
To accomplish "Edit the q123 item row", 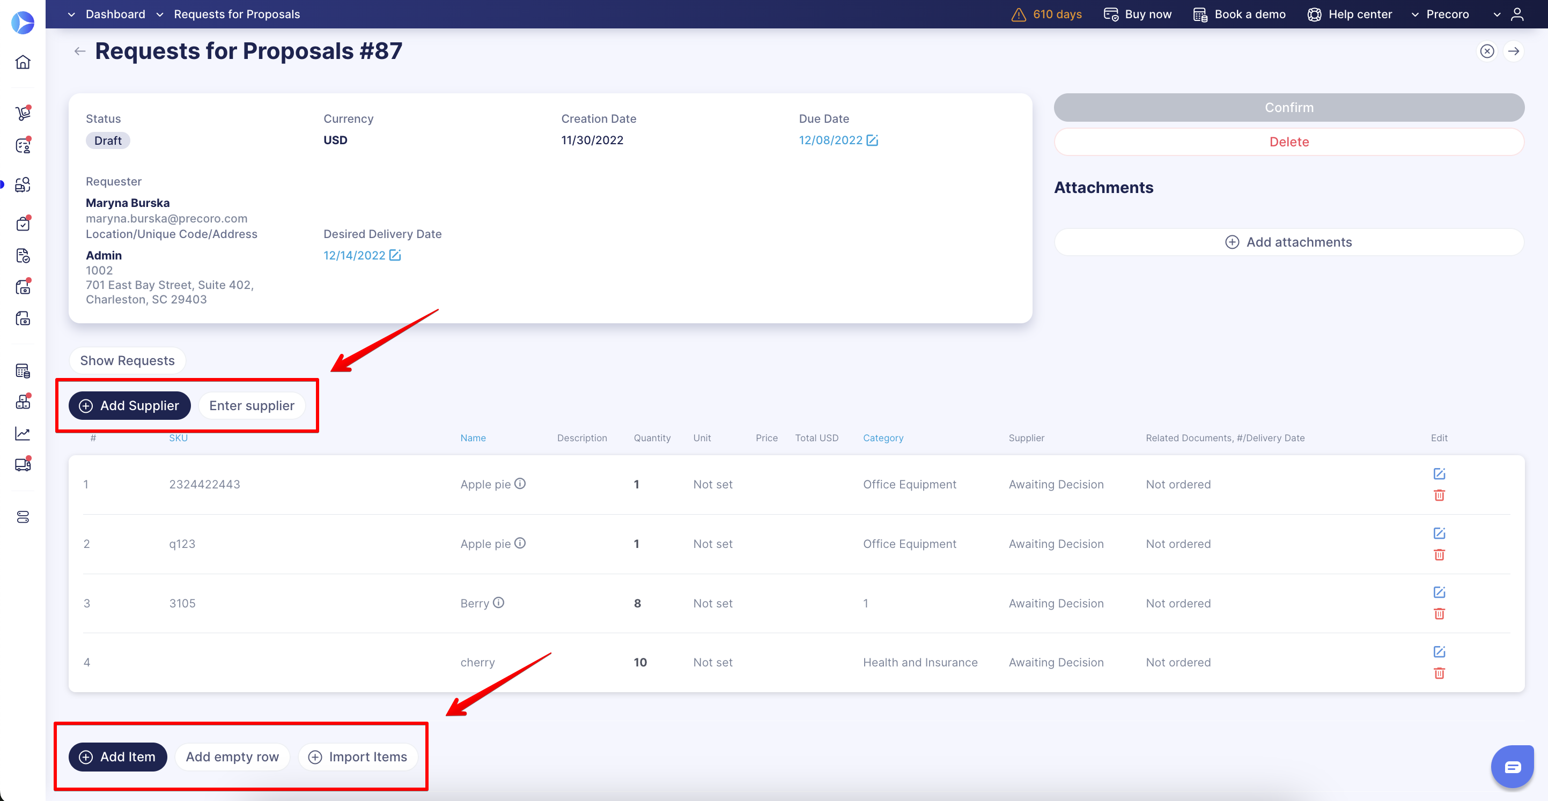I will point(1439,533).
